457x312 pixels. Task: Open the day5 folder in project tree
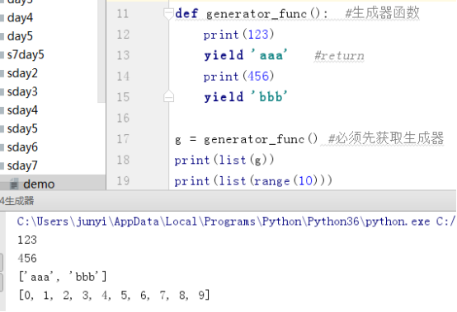(x=20, y=36)
